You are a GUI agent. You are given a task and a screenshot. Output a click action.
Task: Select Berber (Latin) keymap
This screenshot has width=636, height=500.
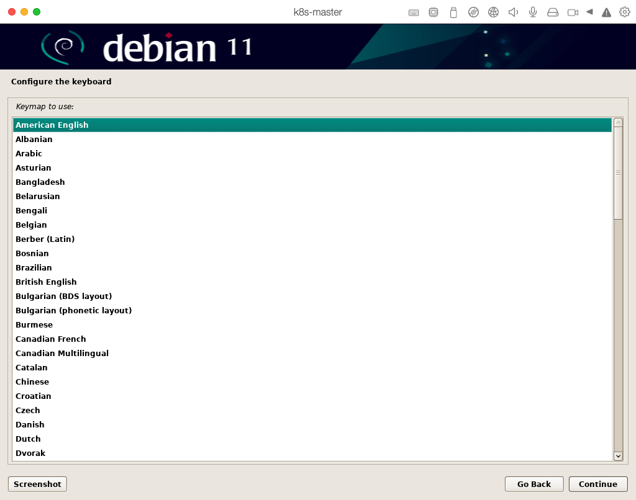pyautogui.click(x=312, y=239)
